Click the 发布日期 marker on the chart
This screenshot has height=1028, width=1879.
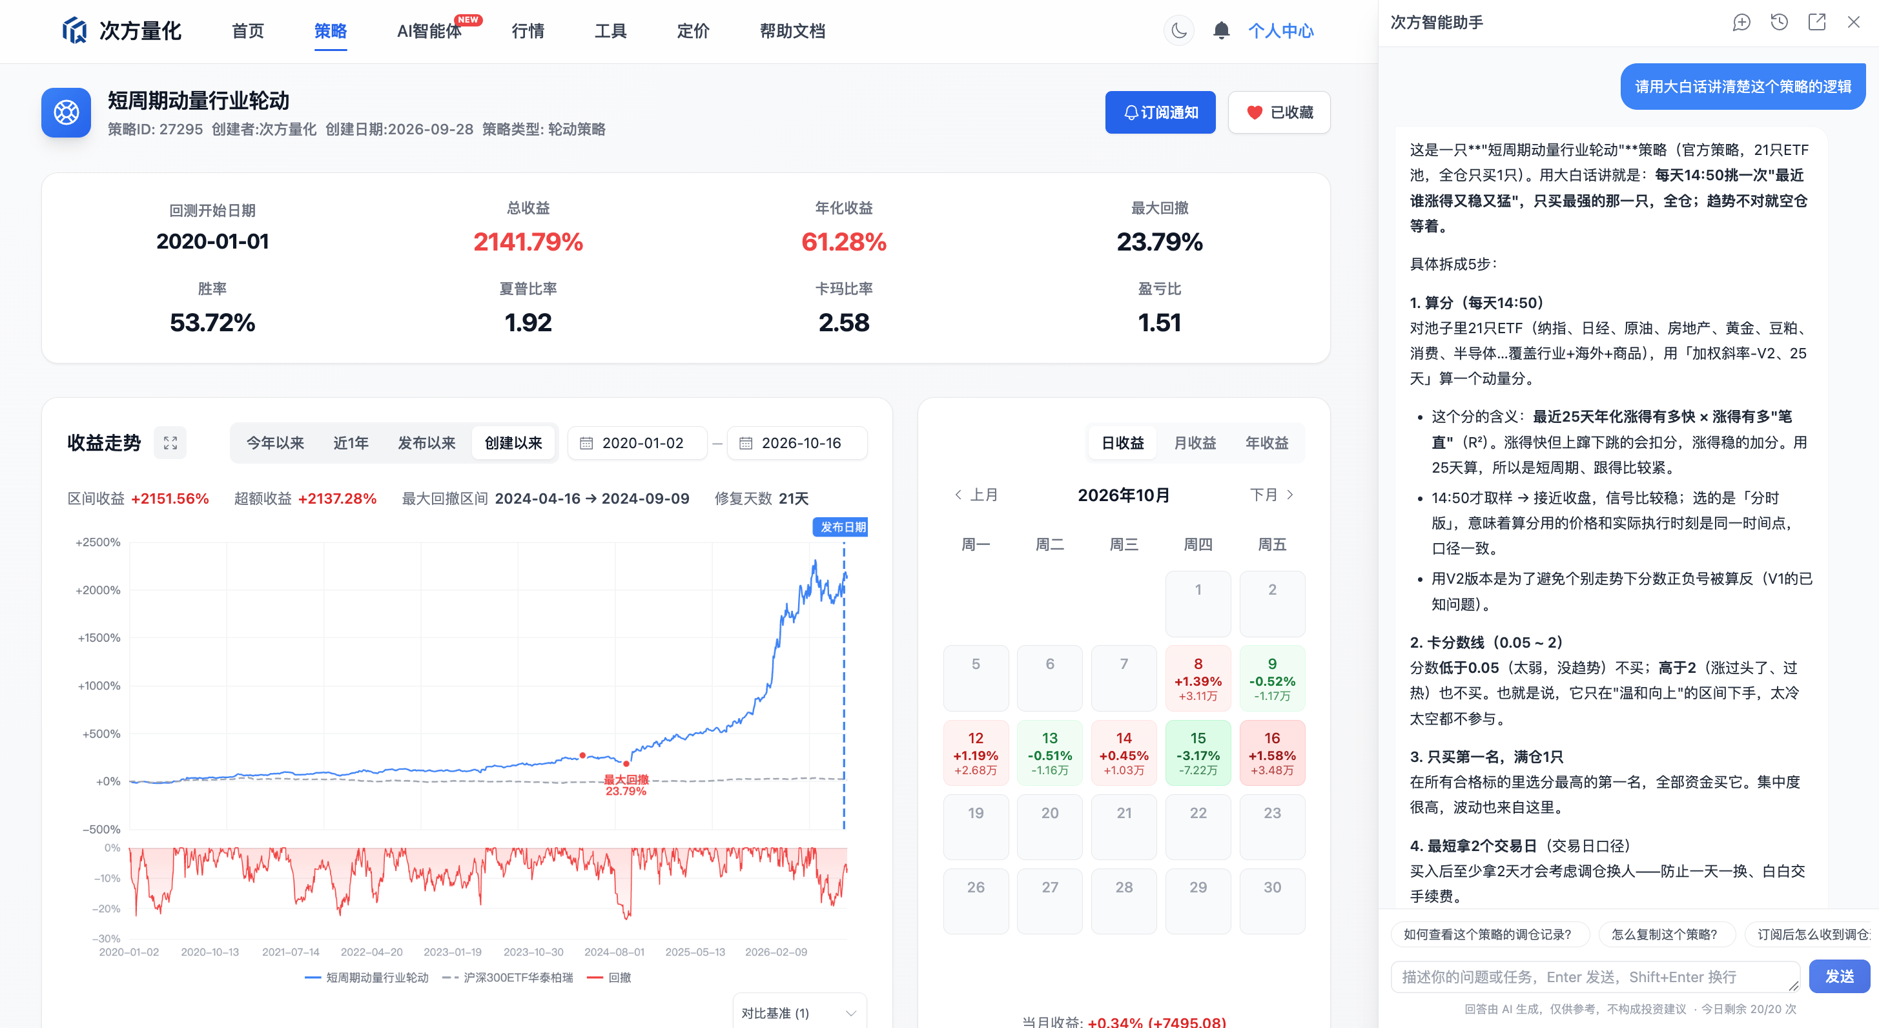[840, 527]
